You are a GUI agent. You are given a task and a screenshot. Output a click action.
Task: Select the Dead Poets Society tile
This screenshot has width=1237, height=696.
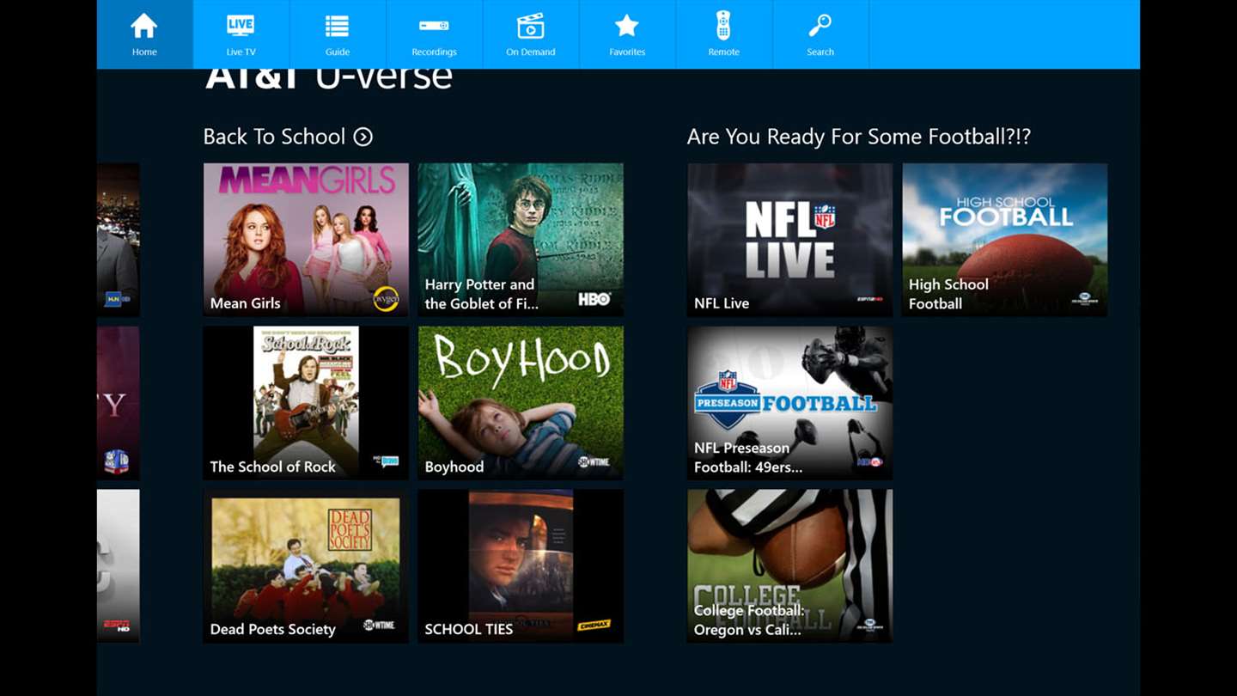[306, 566]
